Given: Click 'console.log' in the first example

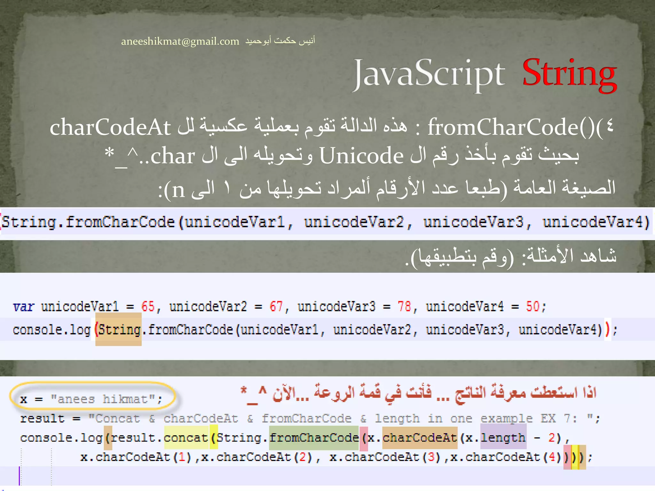Looking at the screenshot, I should (x=52, y=330).
